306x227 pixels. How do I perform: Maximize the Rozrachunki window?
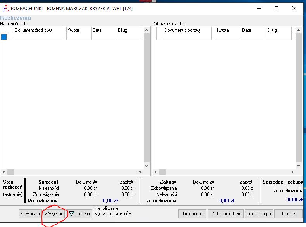[x=276, y=8]
